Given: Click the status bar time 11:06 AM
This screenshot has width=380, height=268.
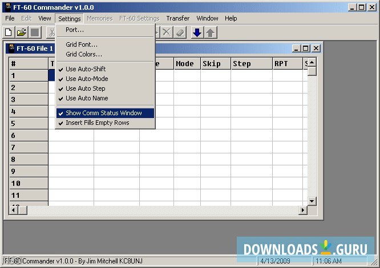Looking at the screenshot, I should 329,261.
